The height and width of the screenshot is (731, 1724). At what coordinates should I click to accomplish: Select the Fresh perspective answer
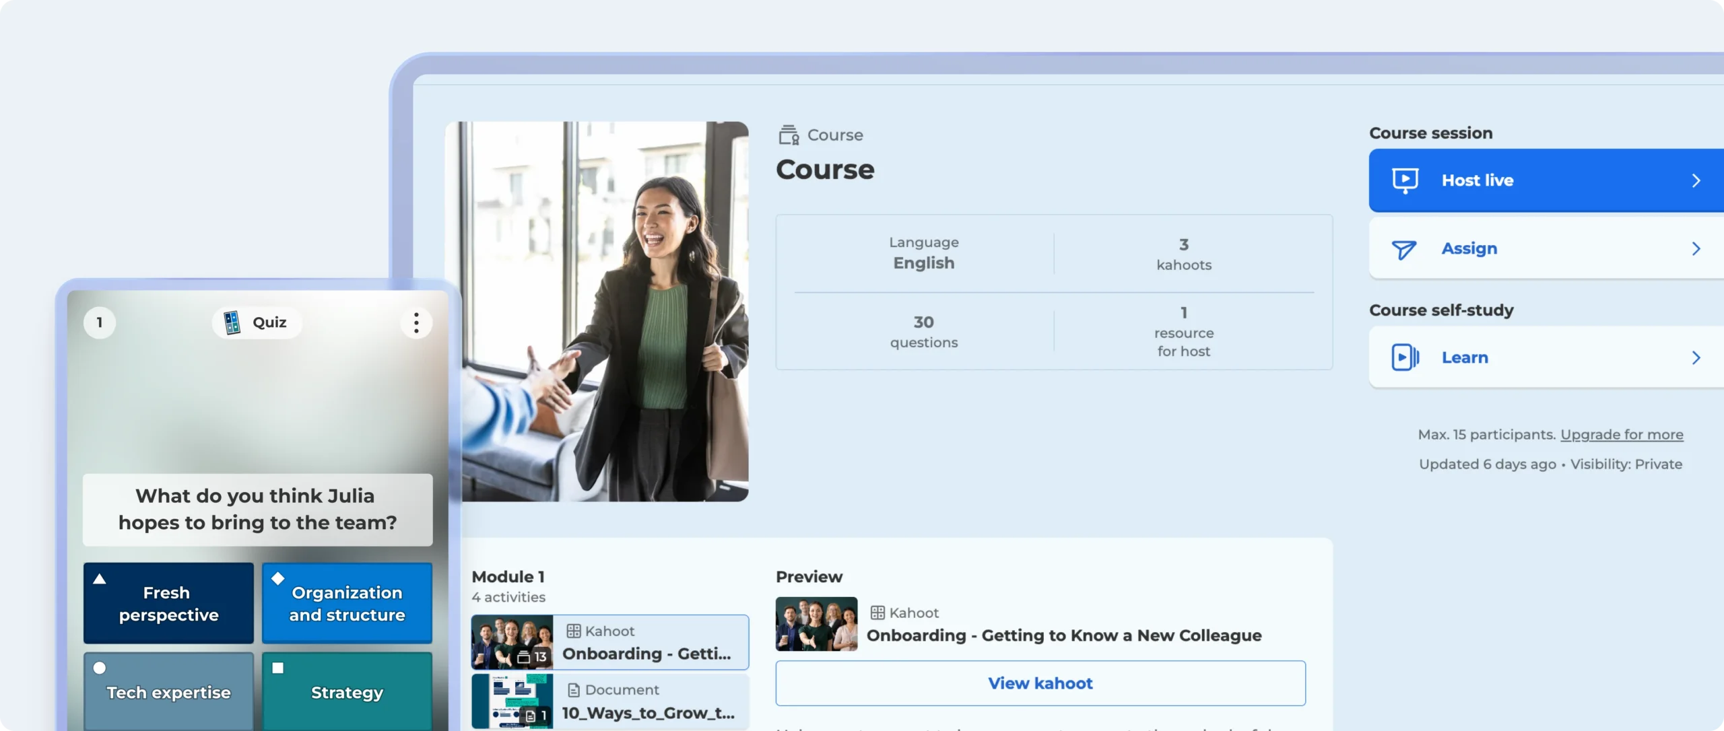click(x=168, y=603)
